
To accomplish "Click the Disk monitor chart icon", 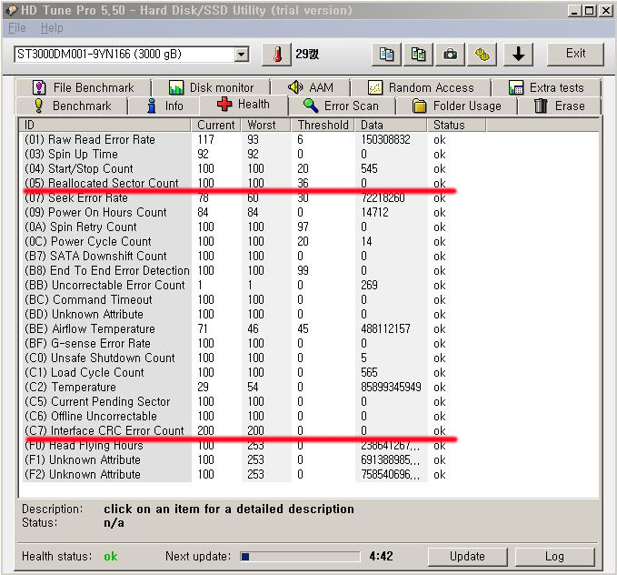I will tap(176, 87).
